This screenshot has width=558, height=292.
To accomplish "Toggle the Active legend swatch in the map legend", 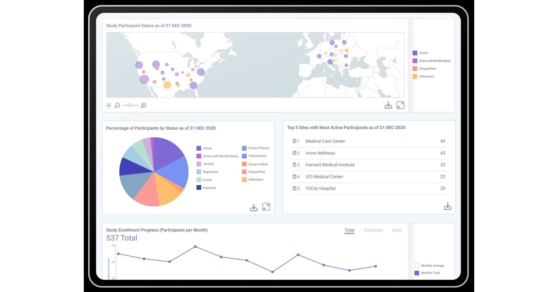I will pyautogui.click(x=415, y=53).
